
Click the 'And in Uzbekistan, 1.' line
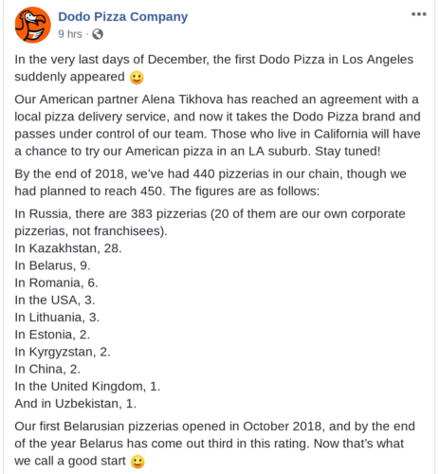(x=76, y=404)
